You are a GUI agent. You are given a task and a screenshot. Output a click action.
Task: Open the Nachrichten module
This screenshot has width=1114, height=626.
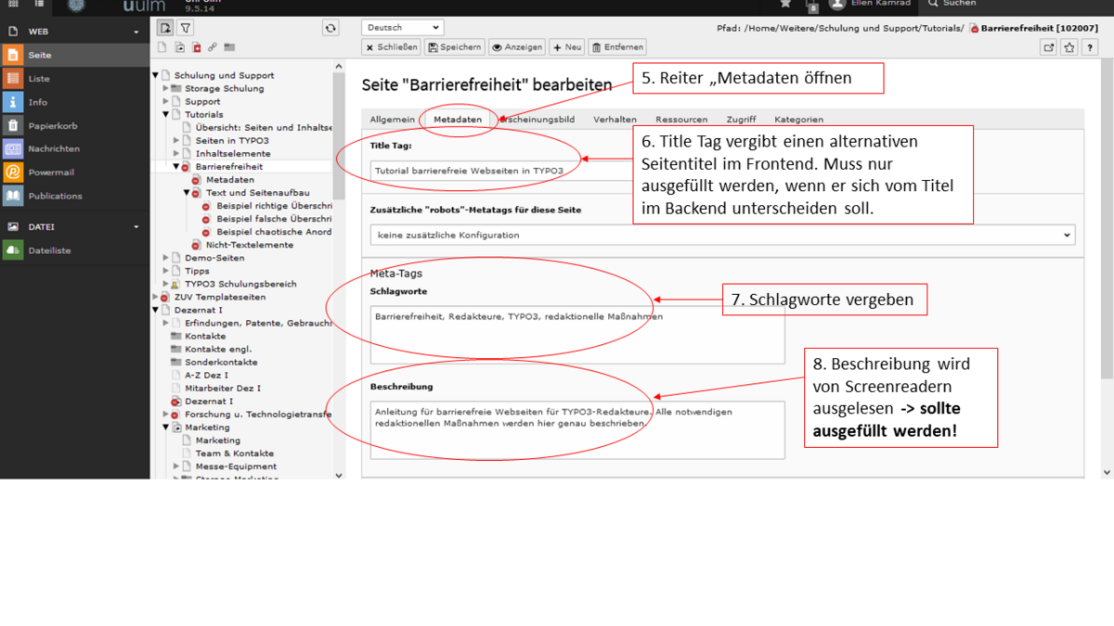click(x=74, y=148)
